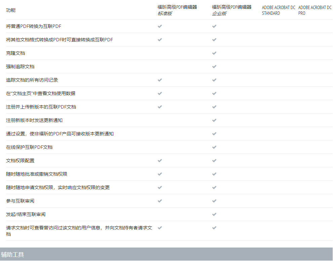Viewport: 333px width, 265px height.
Task: Select the 强制追踪文档 feature label
Action: [x=20, y=67]
